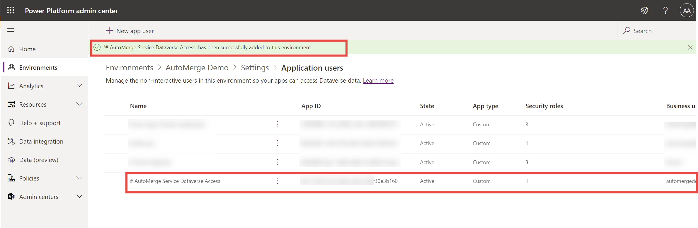Open the help question mark icon
This screenshot has width=698, height=228.
click(665, 11)
